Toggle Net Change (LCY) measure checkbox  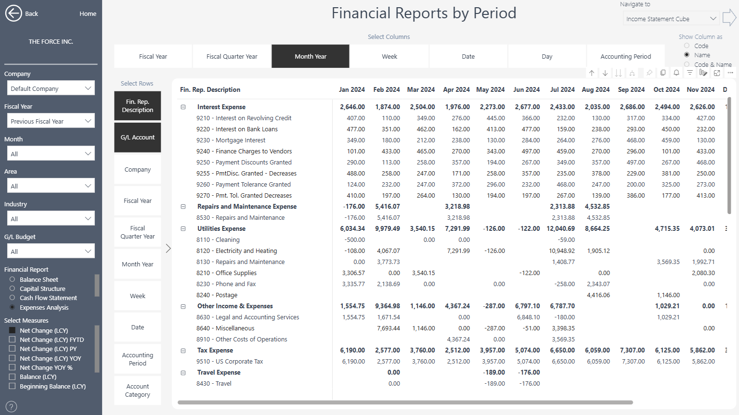tap(13, 330)
